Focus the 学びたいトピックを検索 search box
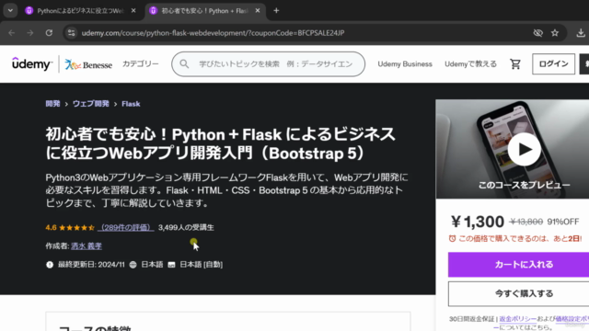Image resolution: width=589 pixels, height=331 pixels. (x=268, y=64)
